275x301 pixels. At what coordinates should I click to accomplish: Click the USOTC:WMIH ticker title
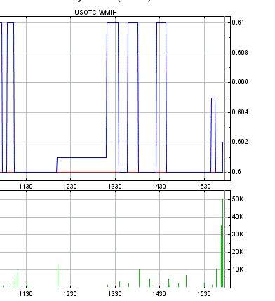coord(95,13)
